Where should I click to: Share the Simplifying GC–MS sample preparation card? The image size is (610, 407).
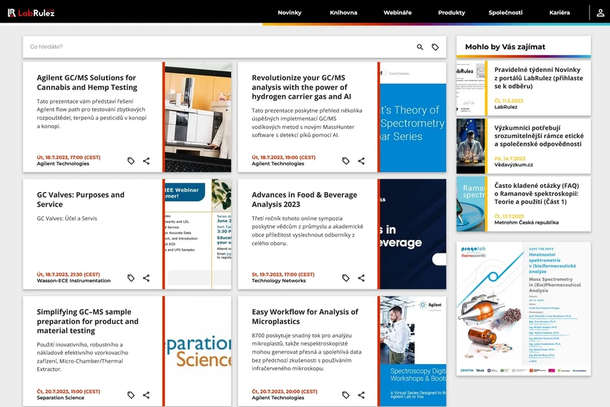(147, 395)
